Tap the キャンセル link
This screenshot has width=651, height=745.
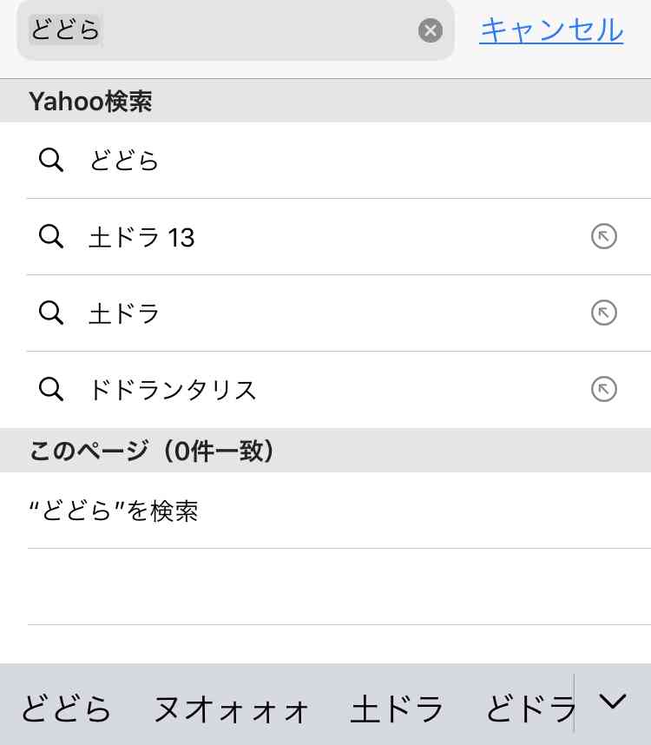(x=551, y=30)
